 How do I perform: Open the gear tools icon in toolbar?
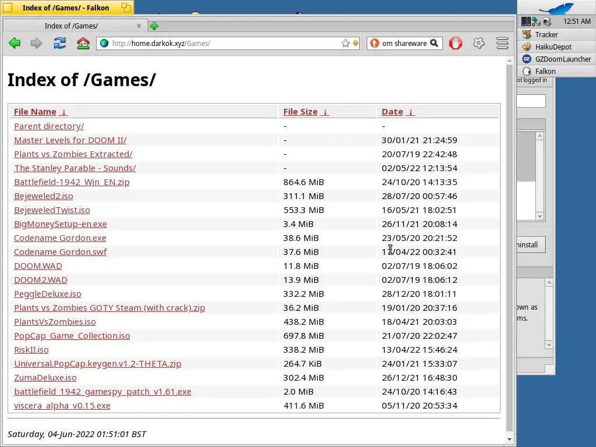click(479, 43)
